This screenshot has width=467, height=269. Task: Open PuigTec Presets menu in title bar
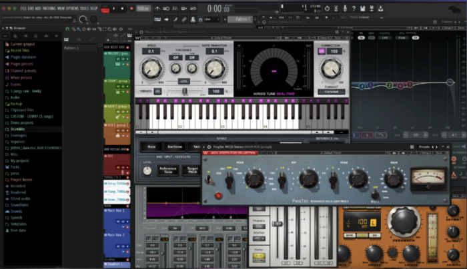click(424, 147)
